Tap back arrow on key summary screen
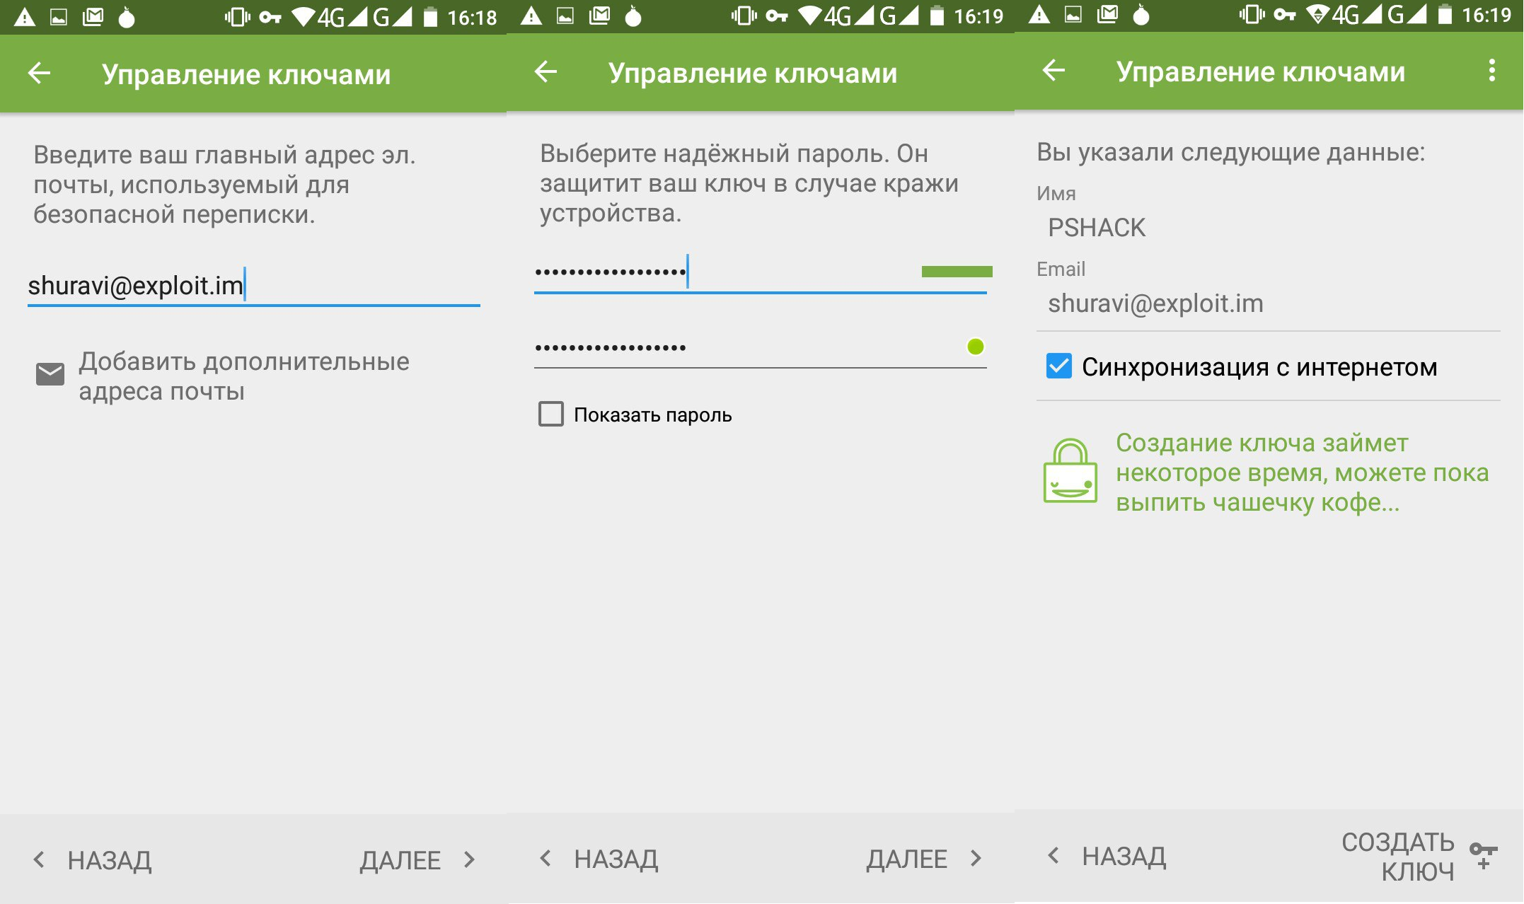 (1053, 71)
